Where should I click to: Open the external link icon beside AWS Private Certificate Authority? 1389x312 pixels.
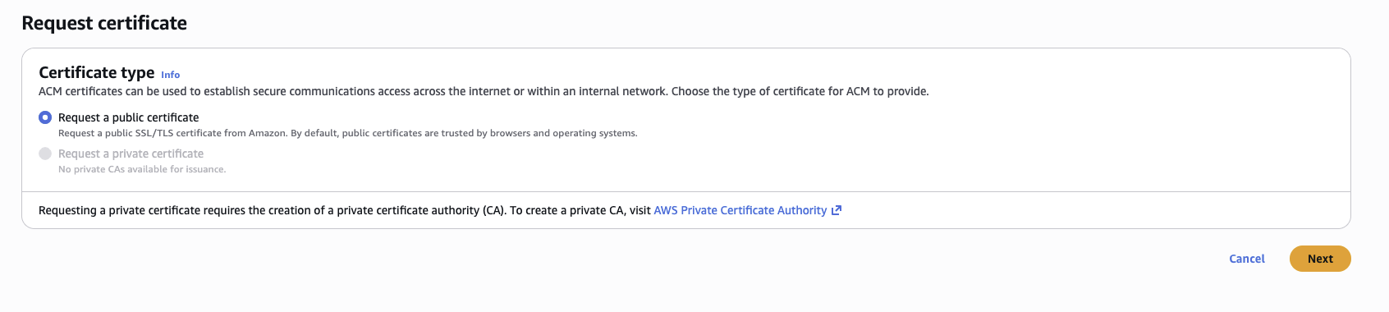[x=837, y=210]
